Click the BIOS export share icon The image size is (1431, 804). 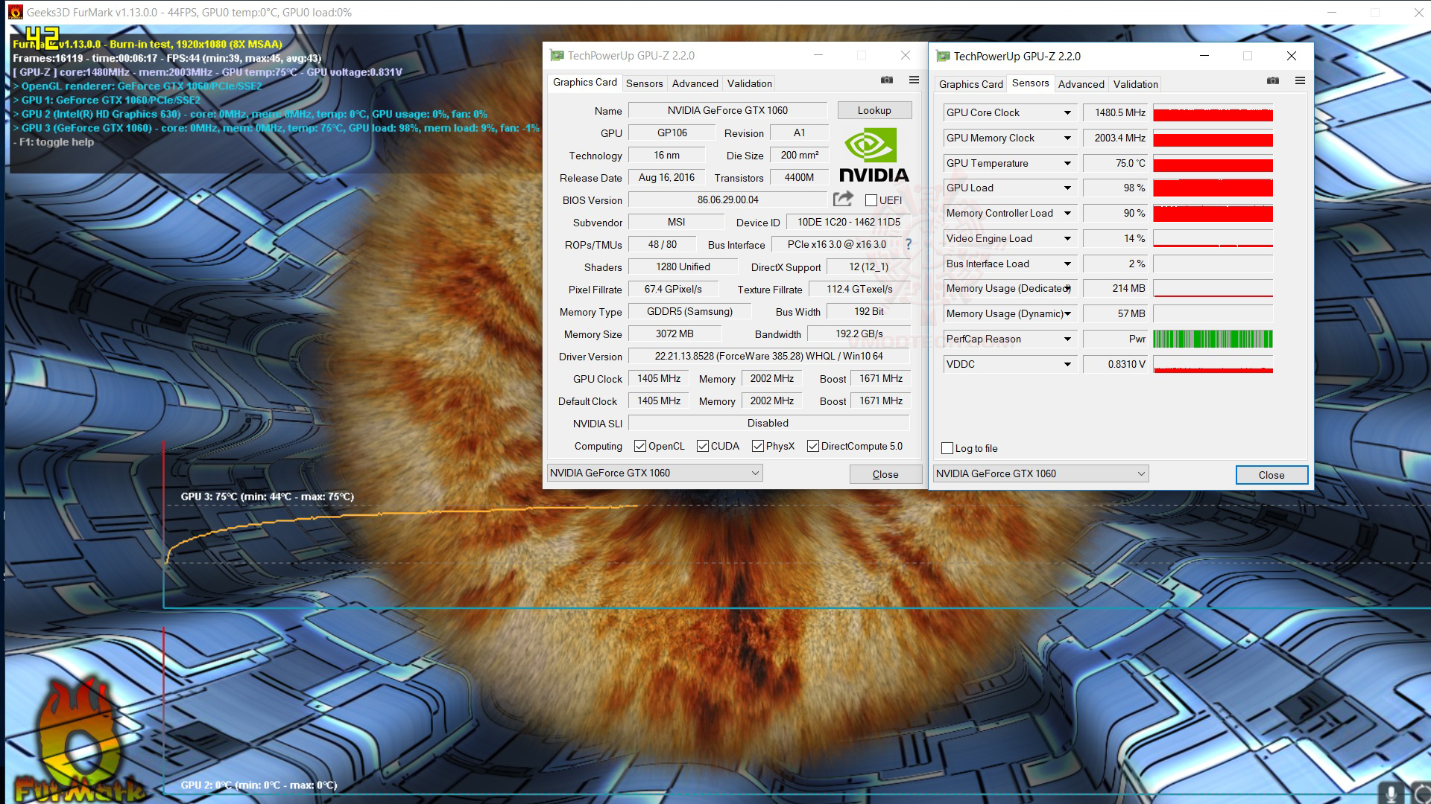(x=843, y=199)
